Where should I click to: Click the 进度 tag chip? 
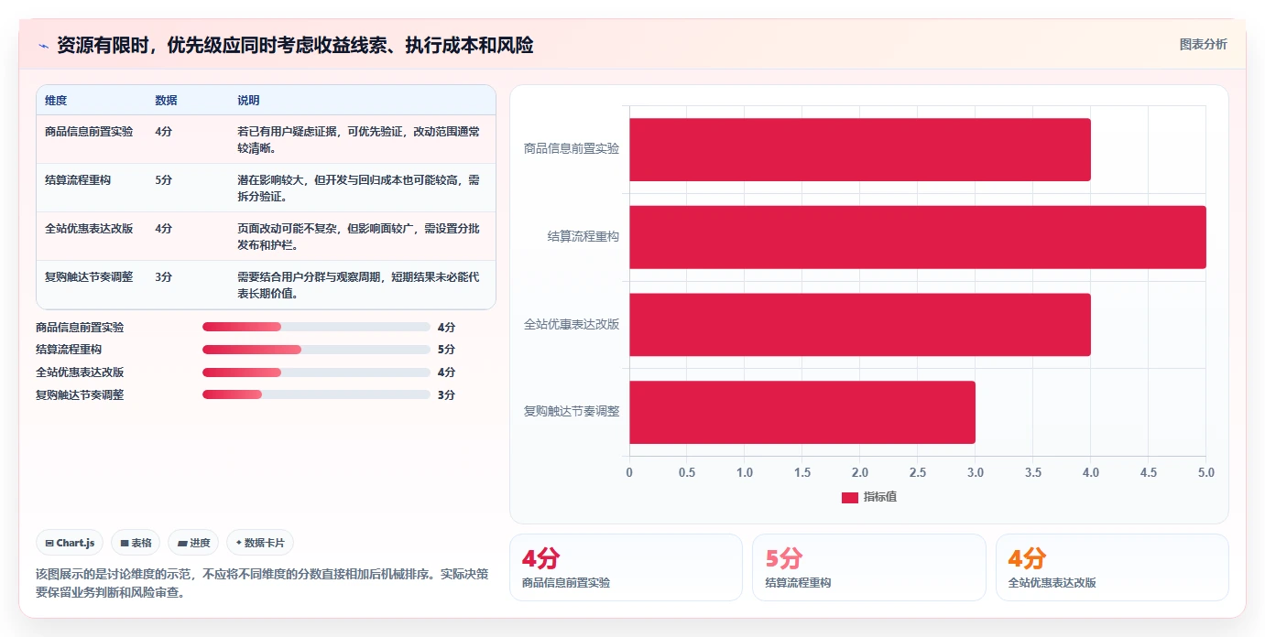[x=193, y=543]
